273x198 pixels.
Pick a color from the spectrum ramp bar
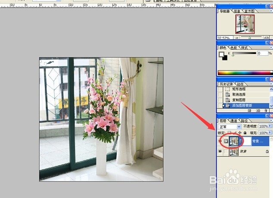[x=245, y=73]
